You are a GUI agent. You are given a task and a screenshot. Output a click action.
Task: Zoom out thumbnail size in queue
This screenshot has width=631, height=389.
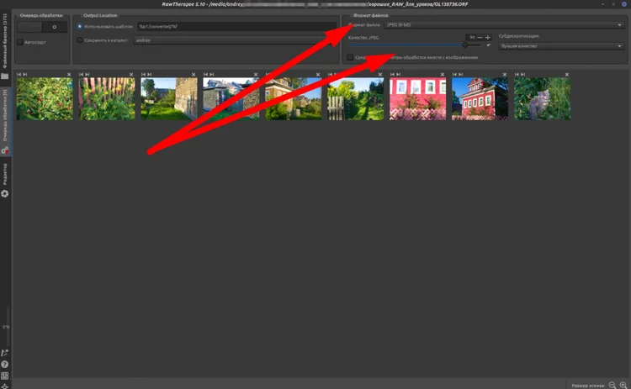coord(612,384)
